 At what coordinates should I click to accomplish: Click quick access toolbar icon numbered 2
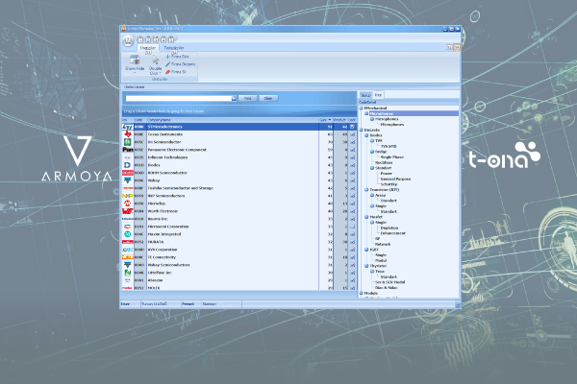(x=148, y=39)
